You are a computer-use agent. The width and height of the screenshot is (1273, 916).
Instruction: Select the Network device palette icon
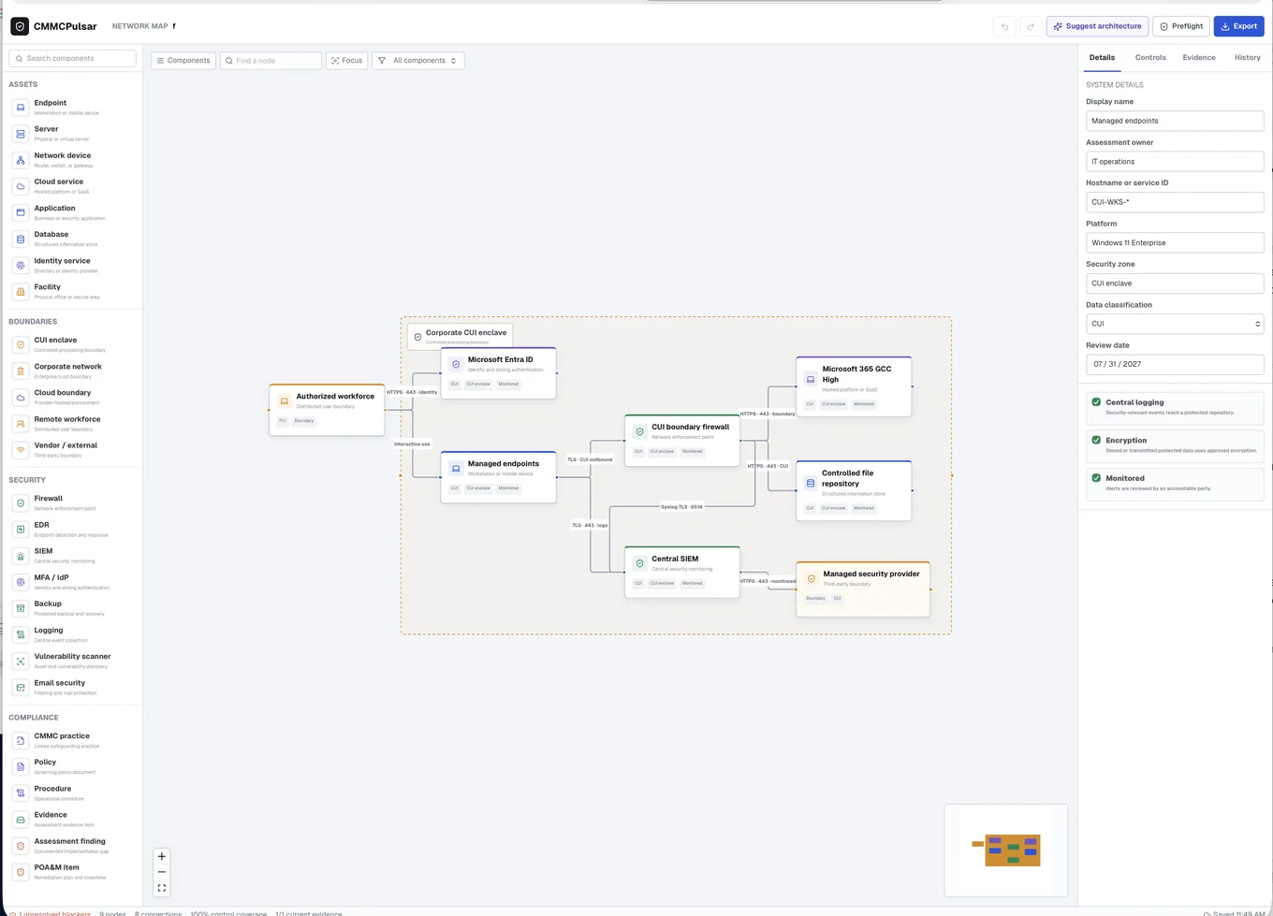coord(21,160)
